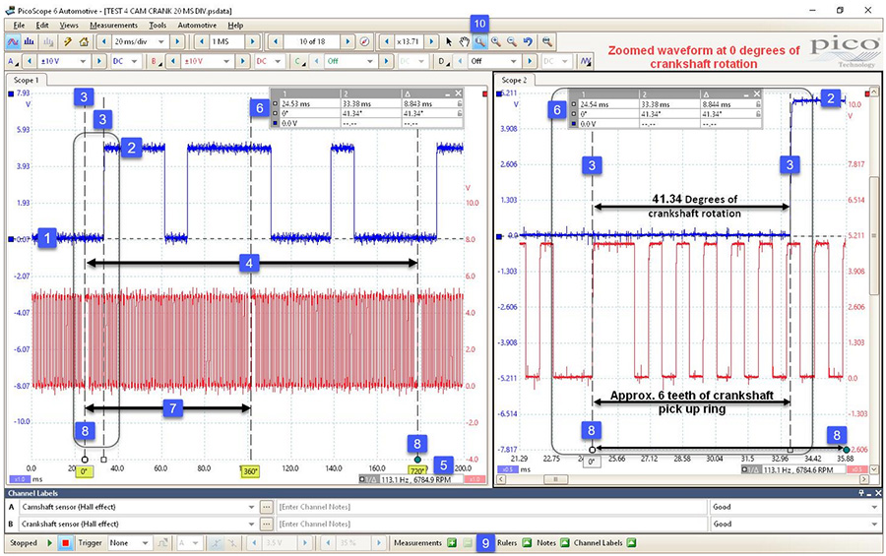Click Camshaft sensor channel notes field
886x556 pixels.
tap(491, 508)
